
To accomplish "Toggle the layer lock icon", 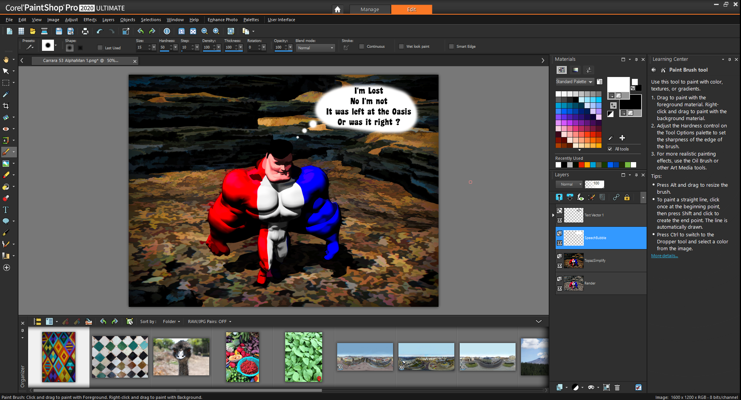I will 627,197.
